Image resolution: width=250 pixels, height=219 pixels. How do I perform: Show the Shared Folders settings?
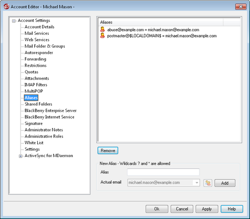39,104
